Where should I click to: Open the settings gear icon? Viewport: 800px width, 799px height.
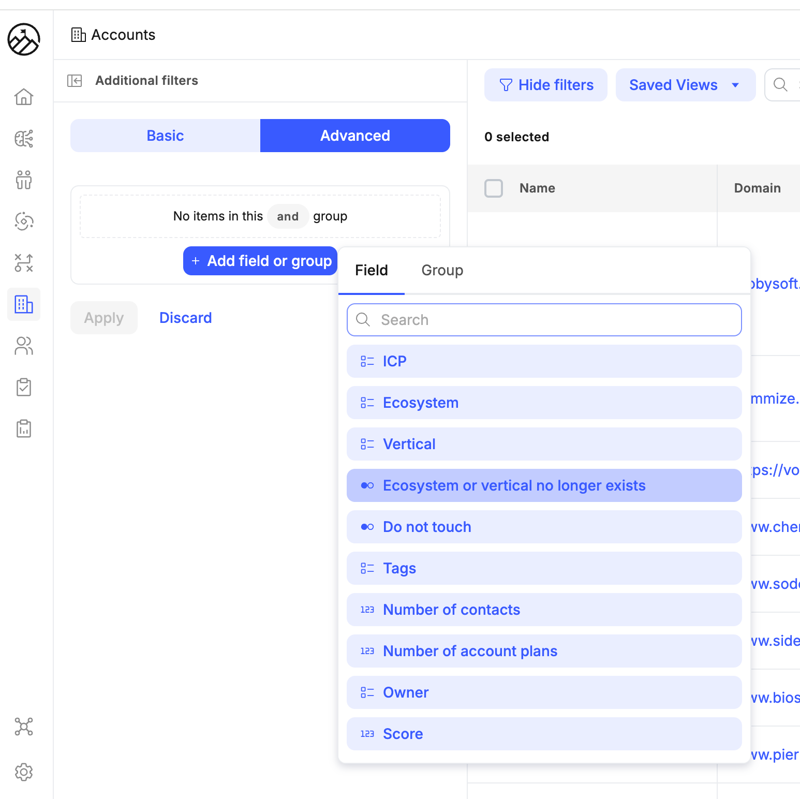(x=24, y=772)
